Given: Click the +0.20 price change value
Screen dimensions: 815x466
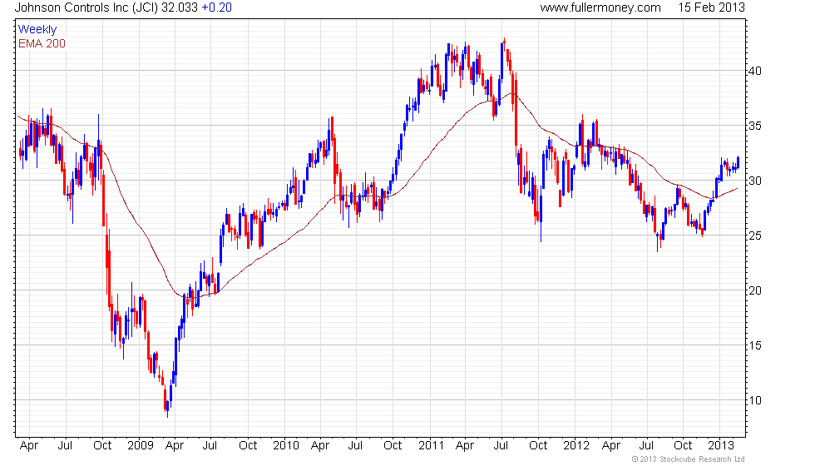Looking at the screenshot, I should (x=217, y=7).
